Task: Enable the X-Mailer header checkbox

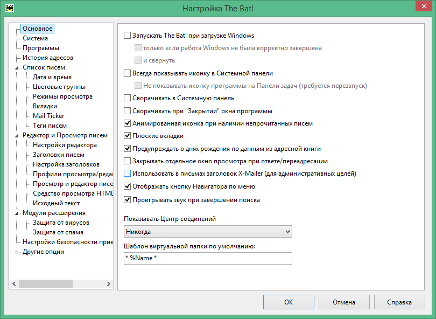Action: (128, 174)
